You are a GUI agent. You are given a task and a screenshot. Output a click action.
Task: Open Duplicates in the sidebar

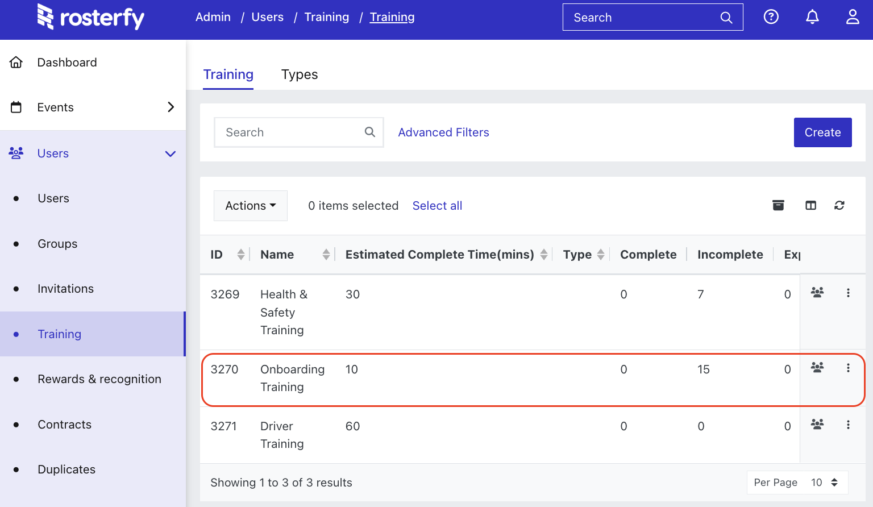pos(66,469)
